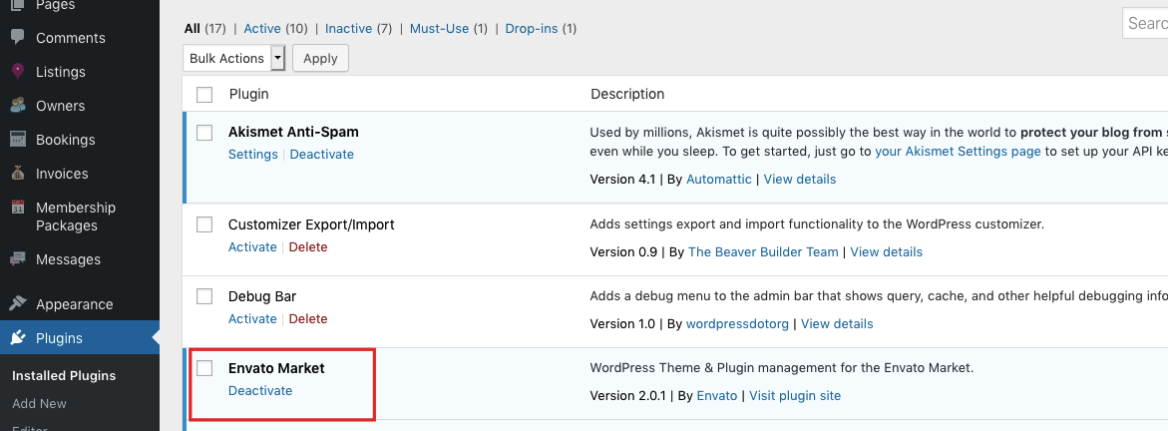Deactivate the Envato Market plugin
The image size is (1168, 431).
[x=260, y=390]
